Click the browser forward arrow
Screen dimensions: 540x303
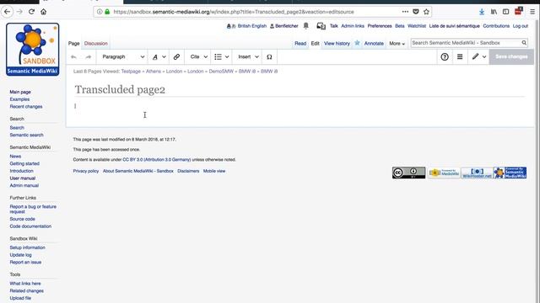19,12
